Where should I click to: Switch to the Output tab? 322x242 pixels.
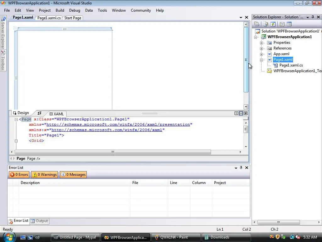coord(39,221)
